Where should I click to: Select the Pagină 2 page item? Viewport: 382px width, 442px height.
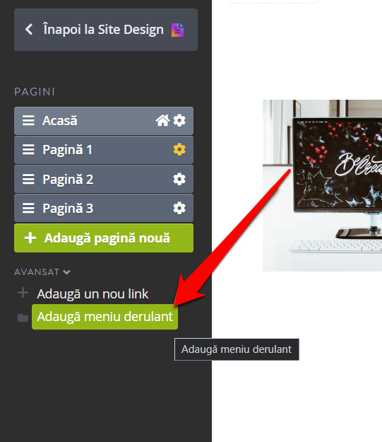coord(104,180)
